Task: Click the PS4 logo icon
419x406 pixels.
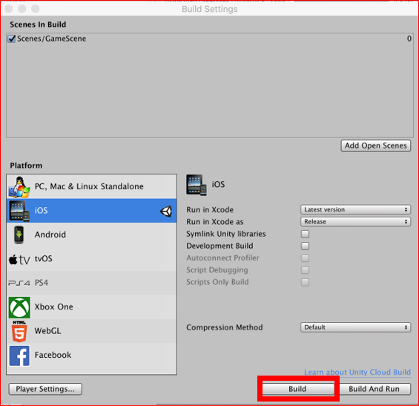Action: pos(19,283)
